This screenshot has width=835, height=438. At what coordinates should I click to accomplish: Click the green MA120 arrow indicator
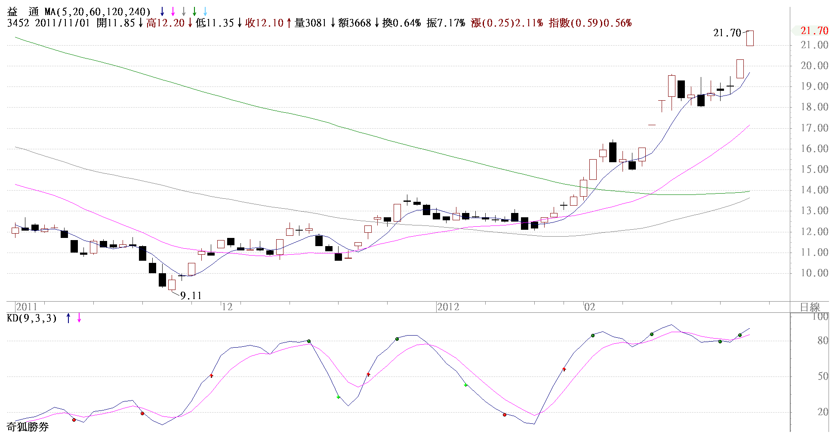click(194, 12)
